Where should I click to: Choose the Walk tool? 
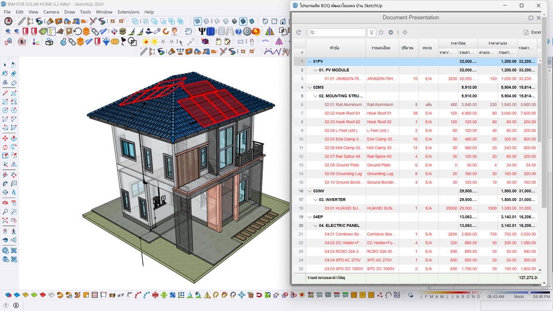pos(13,232)
